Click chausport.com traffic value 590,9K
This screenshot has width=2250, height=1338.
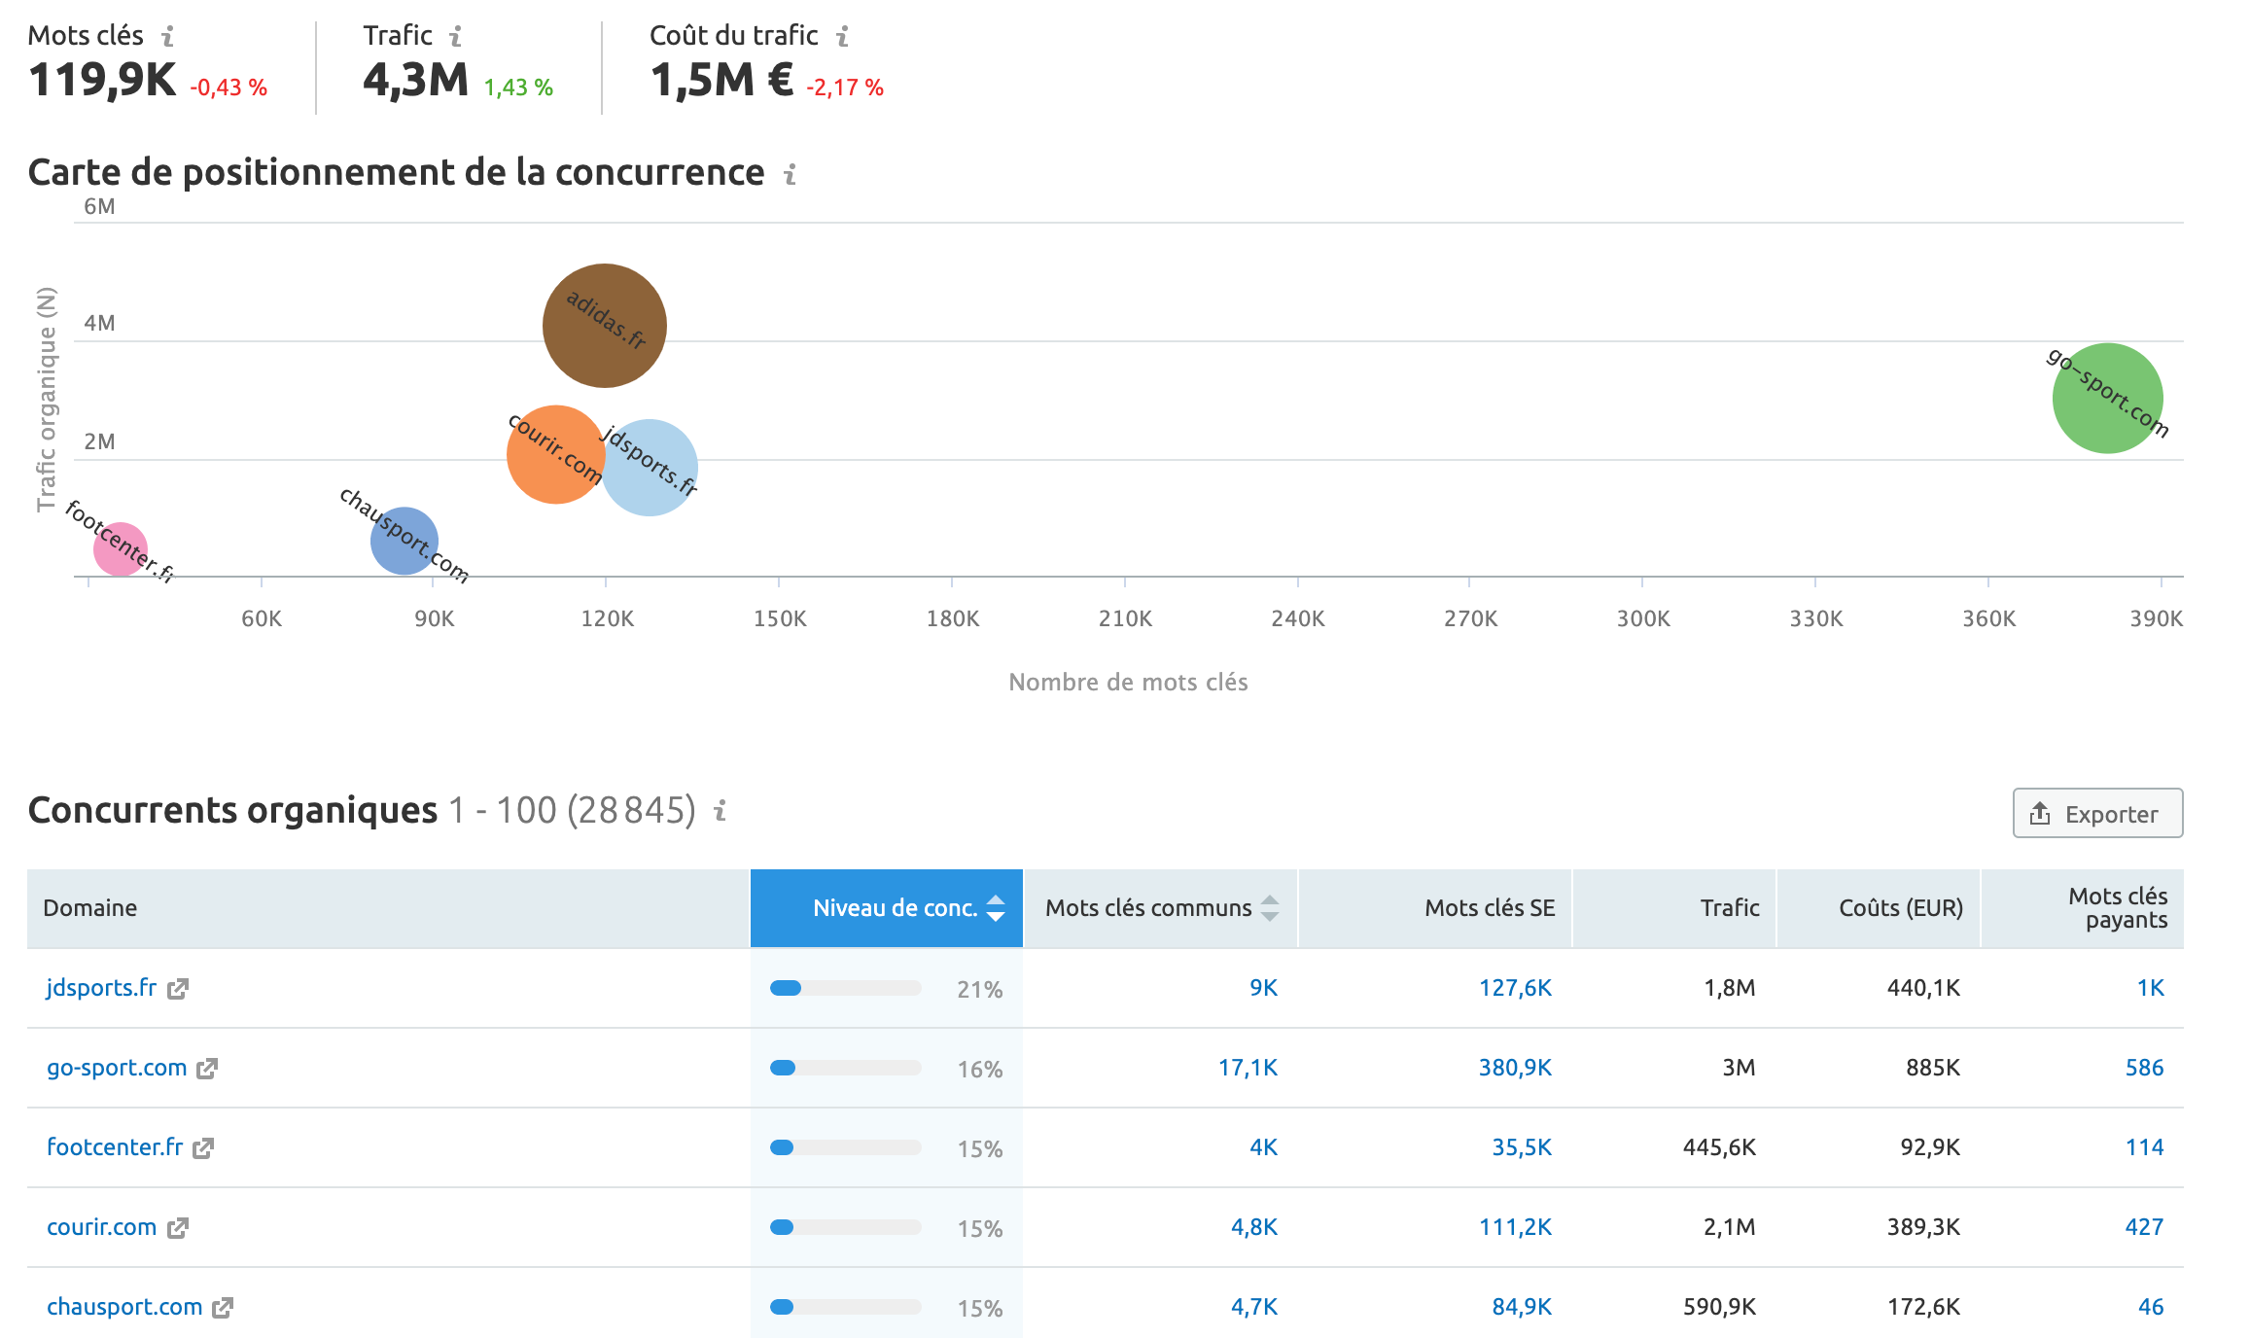(1719, 1307)
